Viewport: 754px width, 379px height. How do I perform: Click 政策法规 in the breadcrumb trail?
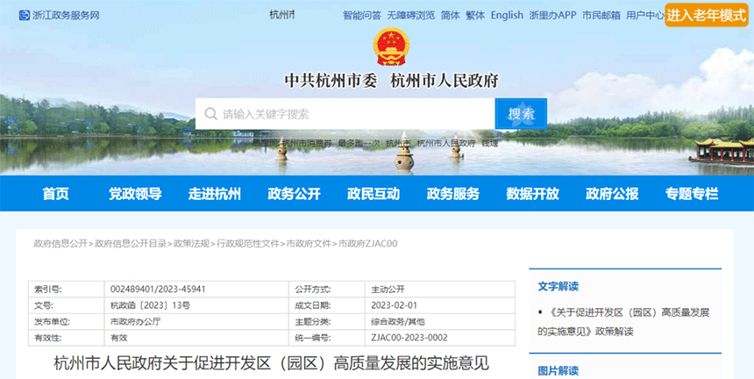pos(191,244)
